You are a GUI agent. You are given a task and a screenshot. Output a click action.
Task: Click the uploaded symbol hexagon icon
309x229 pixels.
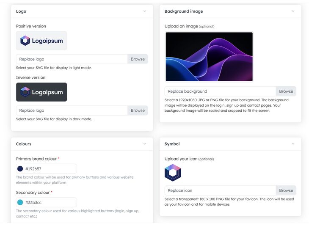[x=173, y=173]
